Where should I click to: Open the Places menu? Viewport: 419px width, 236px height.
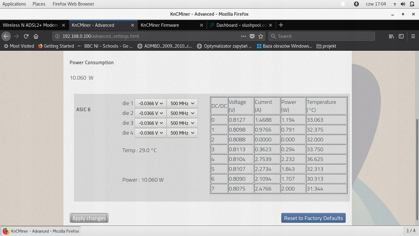click(39, 4)
